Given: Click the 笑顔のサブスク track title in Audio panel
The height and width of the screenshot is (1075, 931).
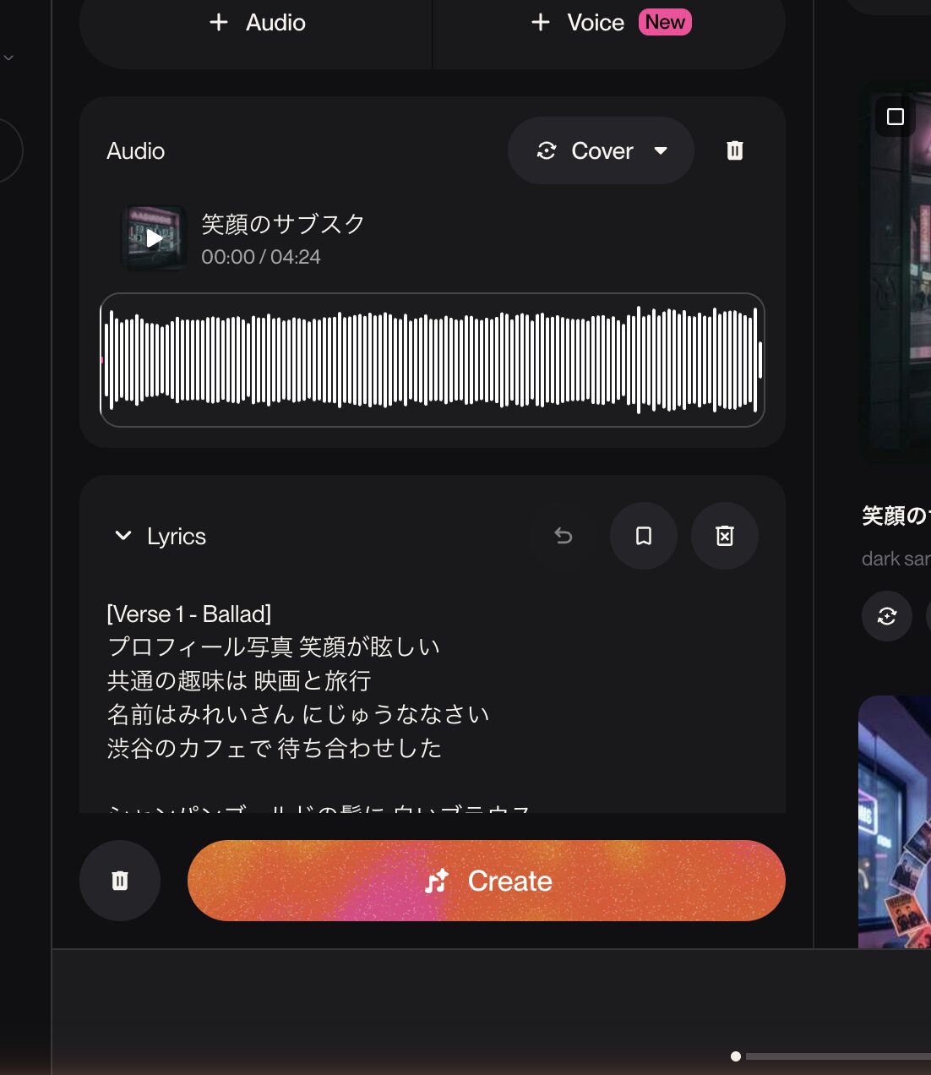Looking at the screenshot, I should [x=283, y=224].
